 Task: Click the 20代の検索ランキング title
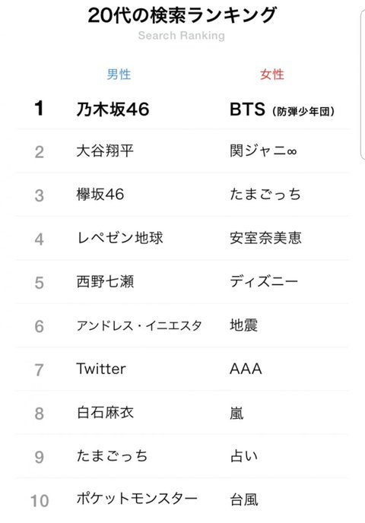tap(182, 15)
